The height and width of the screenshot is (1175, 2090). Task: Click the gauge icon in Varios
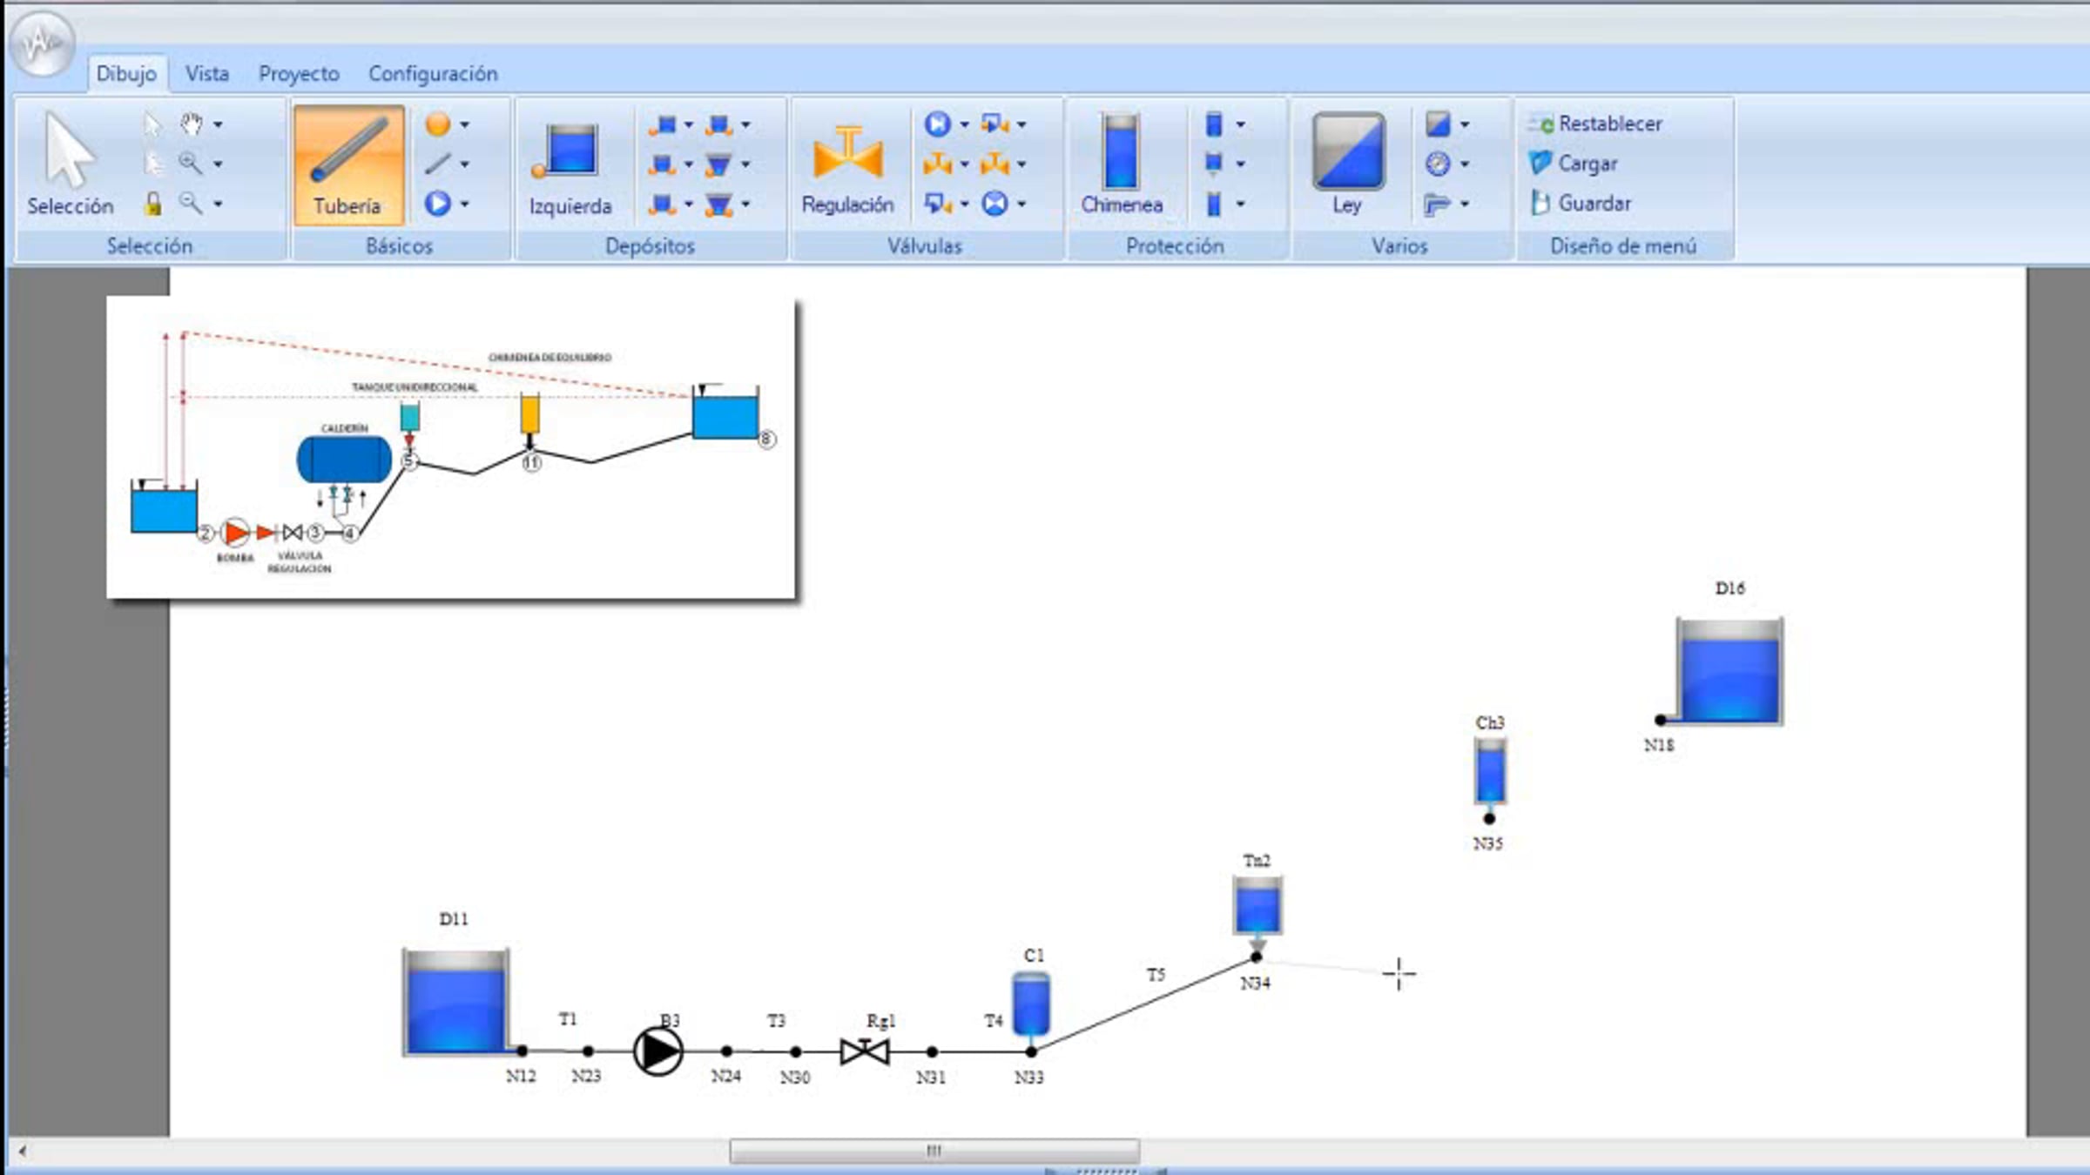pos(1438,164)
